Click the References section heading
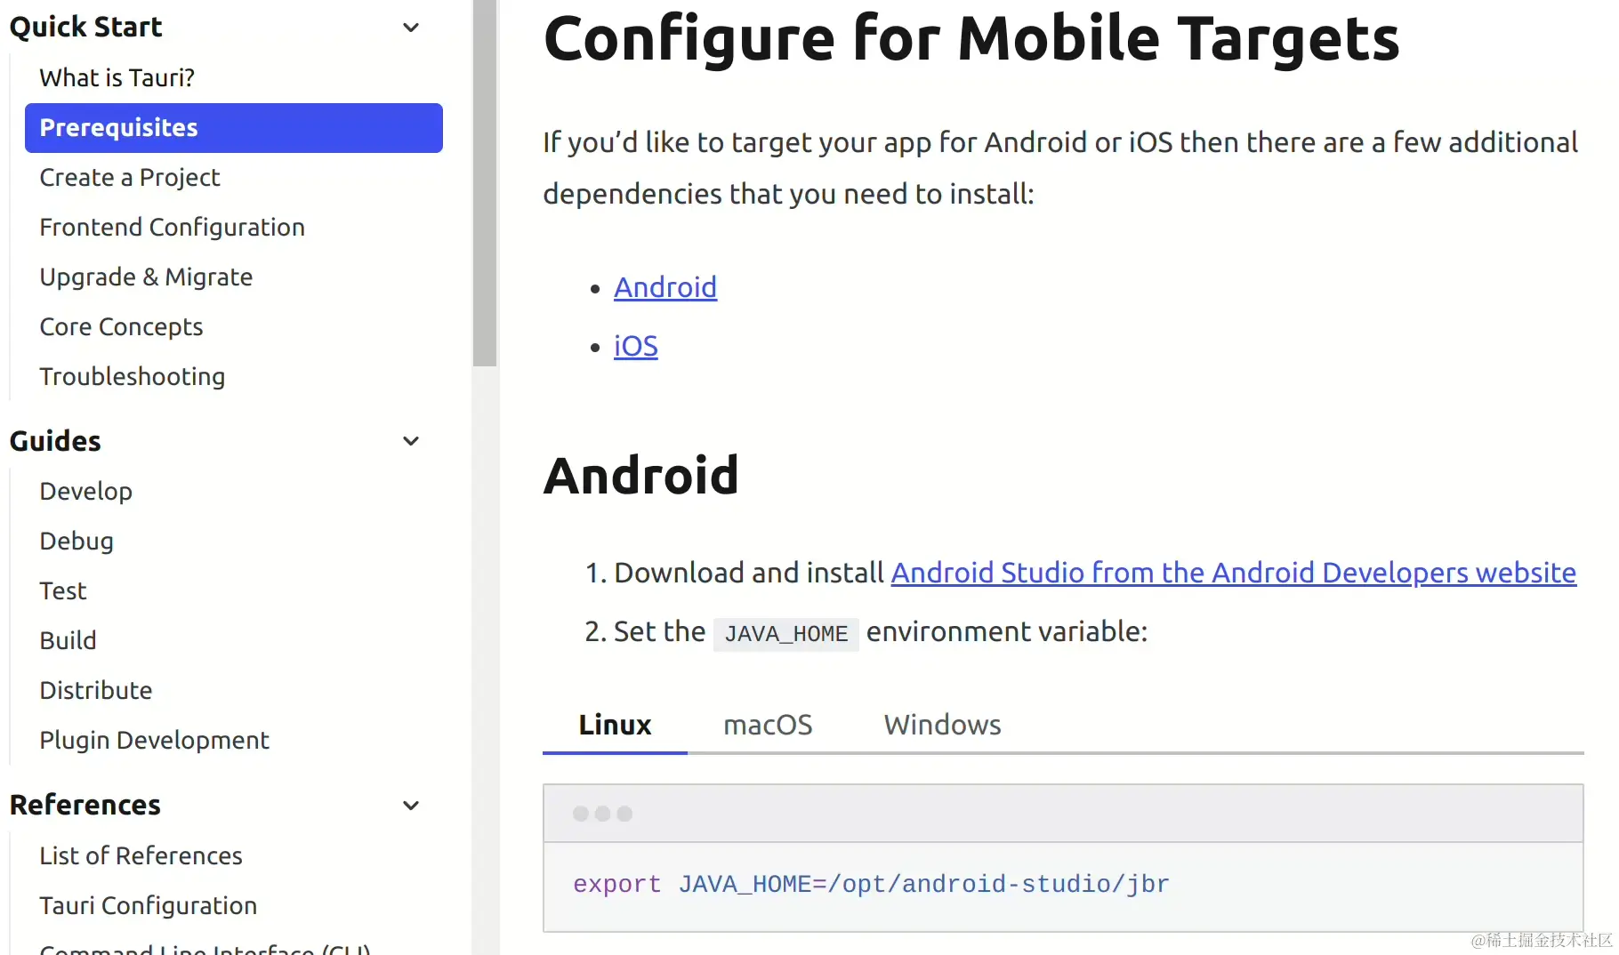This screenshot has height=955, width=1619. [x=85, y=806]
